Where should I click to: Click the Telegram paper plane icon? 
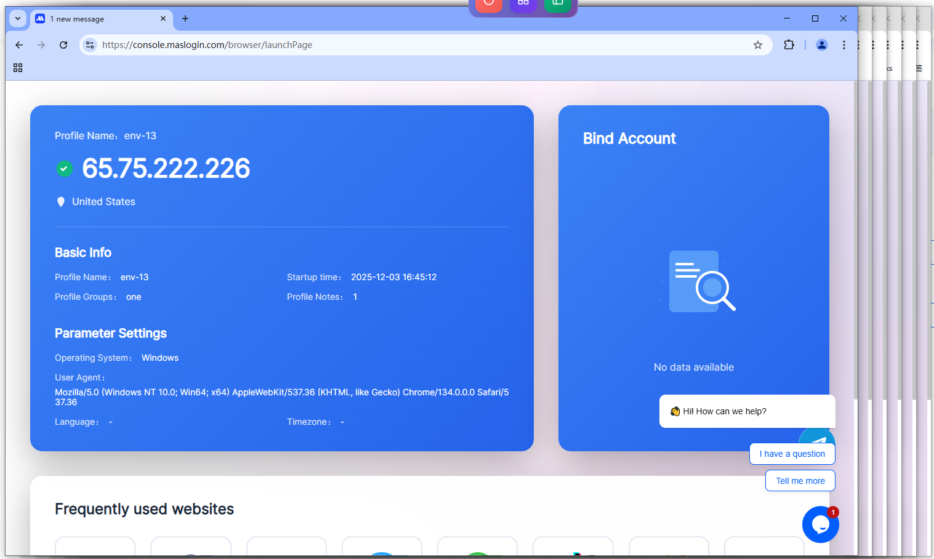click(x=819, y=438)
